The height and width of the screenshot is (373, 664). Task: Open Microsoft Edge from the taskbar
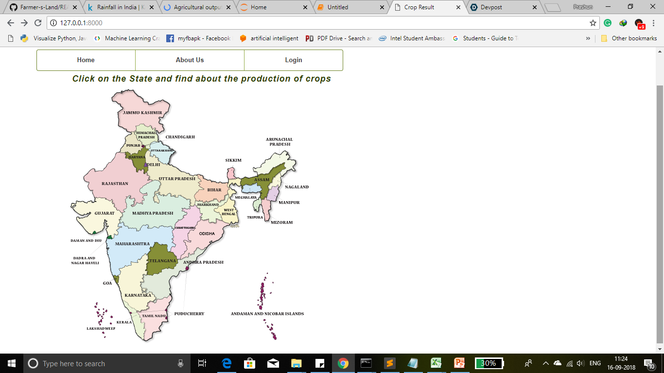(x=226, y=363)
